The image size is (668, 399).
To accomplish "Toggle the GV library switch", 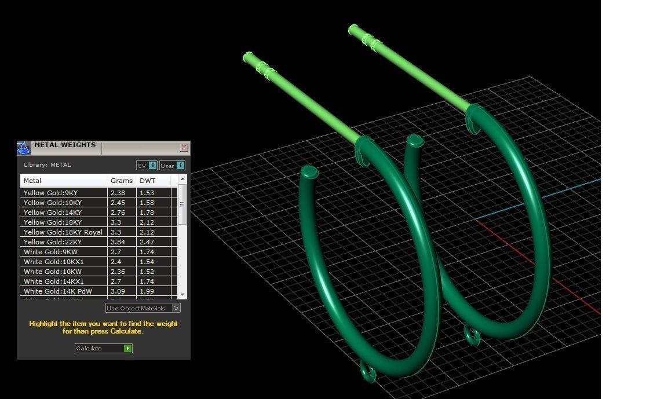I will coord(147,165).
